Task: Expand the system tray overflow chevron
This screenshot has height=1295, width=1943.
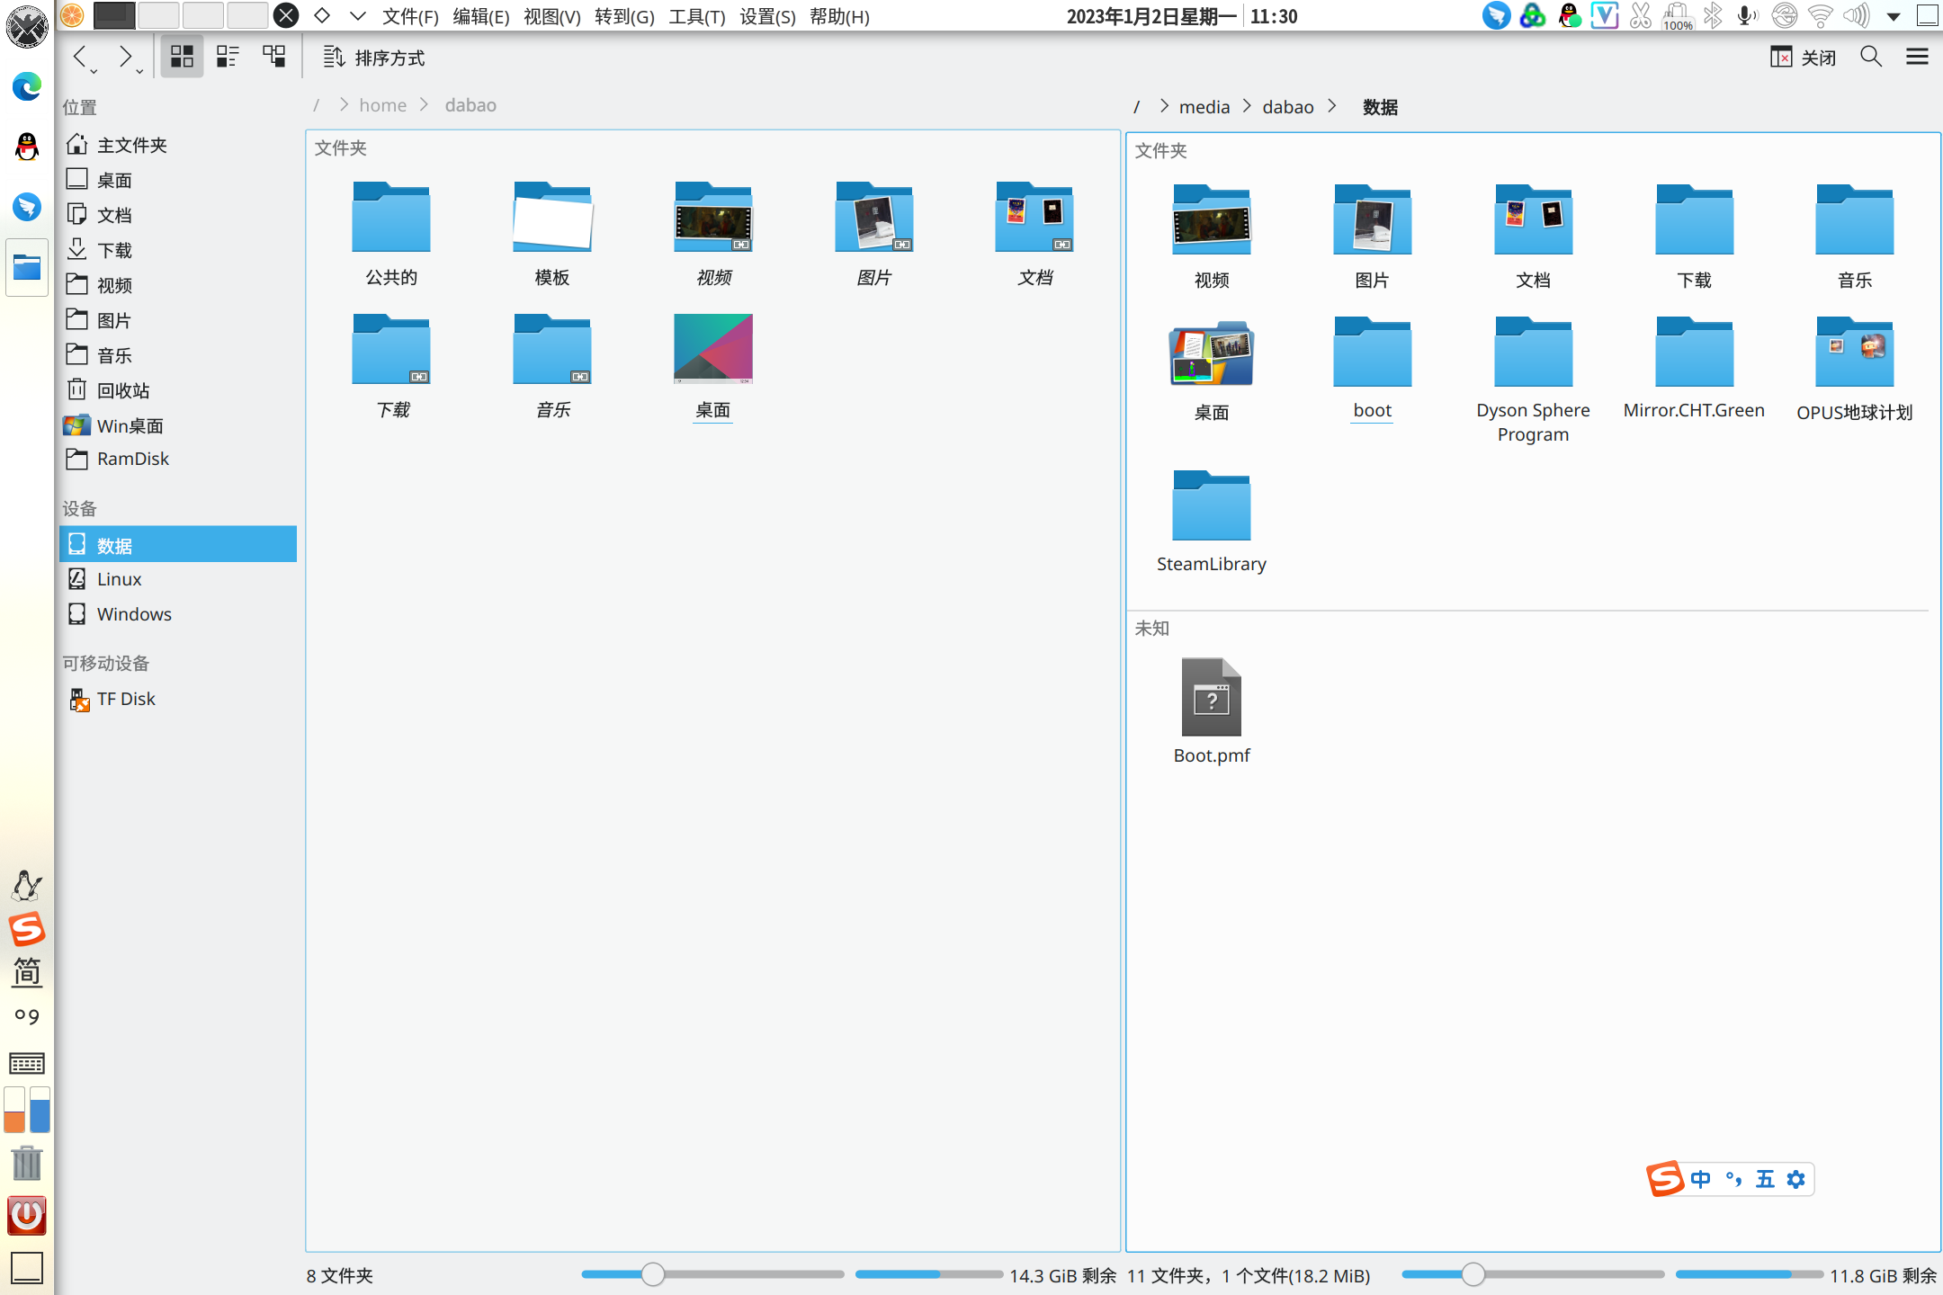Action: [x=1894, y=15]
